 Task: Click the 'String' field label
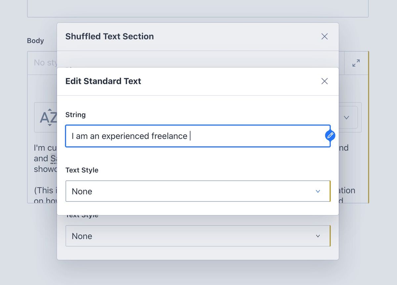tap(75, 115)
